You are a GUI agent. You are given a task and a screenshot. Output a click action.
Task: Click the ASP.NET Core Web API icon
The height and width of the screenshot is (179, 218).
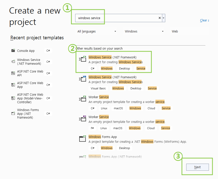(x=13, y=73)
